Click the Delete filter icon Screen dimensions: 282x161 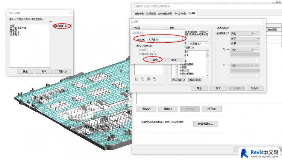(x=155, y=79)
